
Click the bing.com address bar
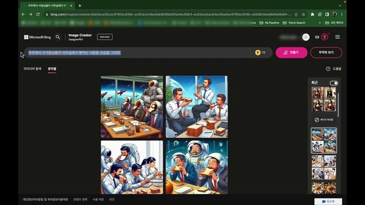pyautogui.click(x=170, y=14)
